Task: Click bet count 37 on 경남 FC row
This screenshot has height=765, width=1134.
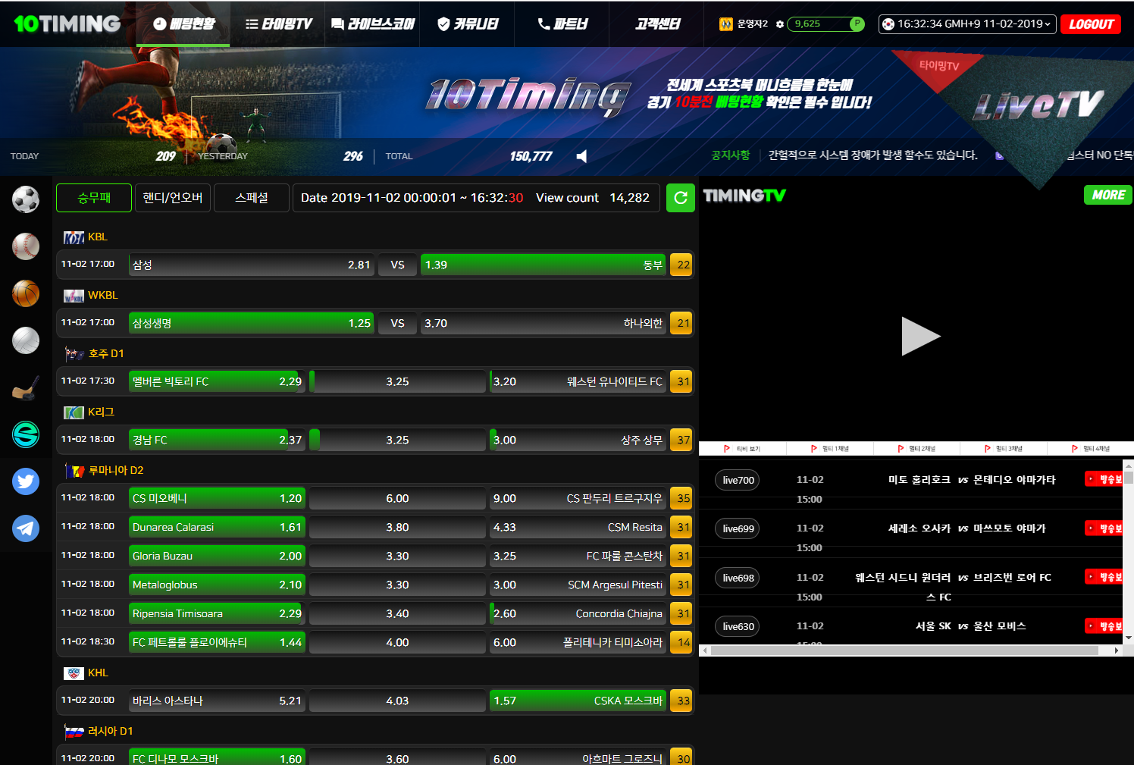Action: 681,440
